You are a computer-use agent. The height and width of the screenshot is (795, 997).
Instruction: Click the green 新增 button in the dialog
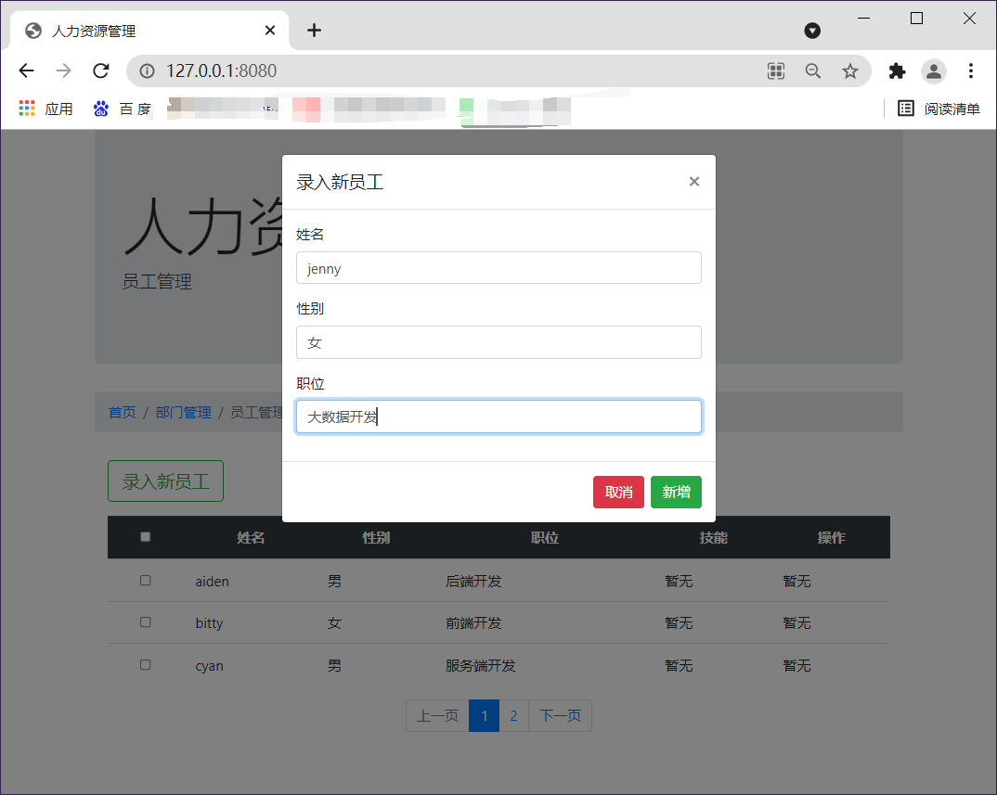(676, 492)
